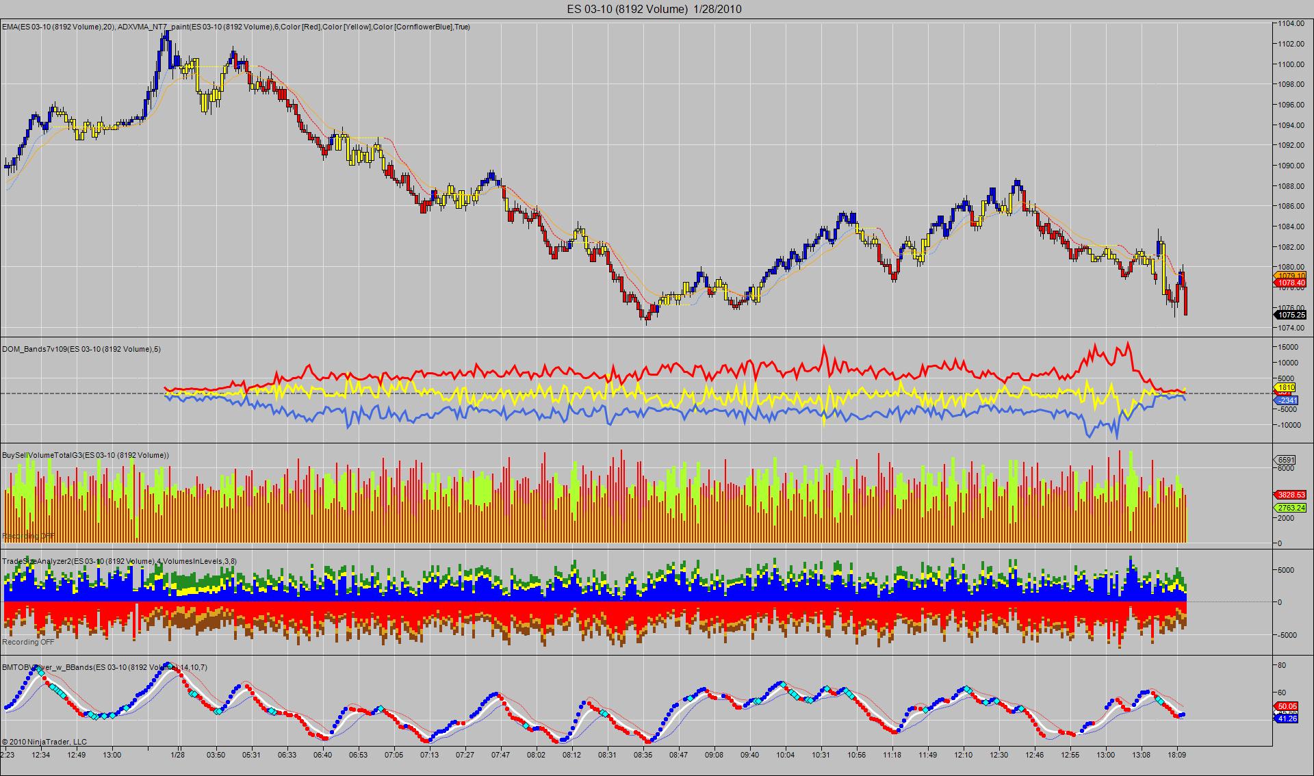The width and height of the screenshot is (1314, 776).
Task: Click the green 2763.24 volume marker
Action: click(x=1291, y=508)
